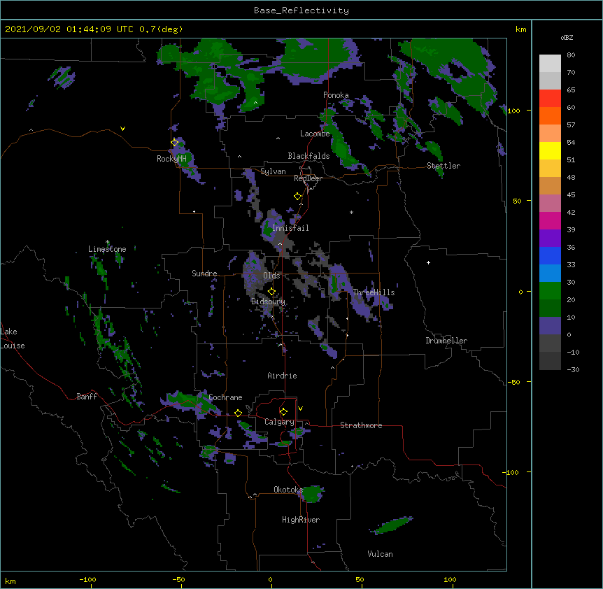Pick the dark green 10-20 dBZ legend swatch

[550, 308]
